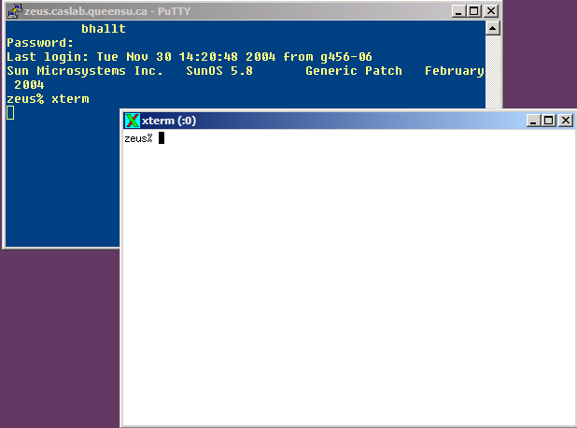577x428 pixels.
Task: Click the PuTTY icon in the title bar
Action: pyautogui.click(x=15, y=11)
